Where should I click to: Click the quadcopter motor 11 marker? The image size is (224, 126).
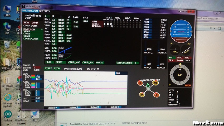(142, 95)
